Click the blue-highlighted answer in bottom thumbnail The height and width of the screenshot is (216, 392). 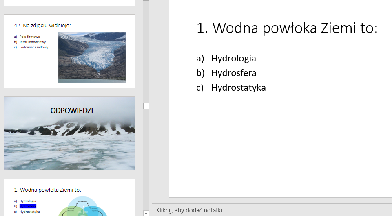(x=28, y=206)
